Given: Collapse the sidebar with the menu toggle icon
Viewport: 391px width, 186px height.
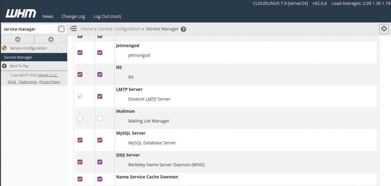Looking at the screenshot, I should click(73, 29).
